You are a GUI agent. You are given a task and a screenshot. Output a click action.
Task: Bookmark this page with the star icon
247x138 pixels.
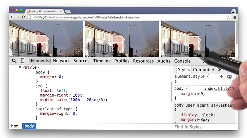(228, 18)
